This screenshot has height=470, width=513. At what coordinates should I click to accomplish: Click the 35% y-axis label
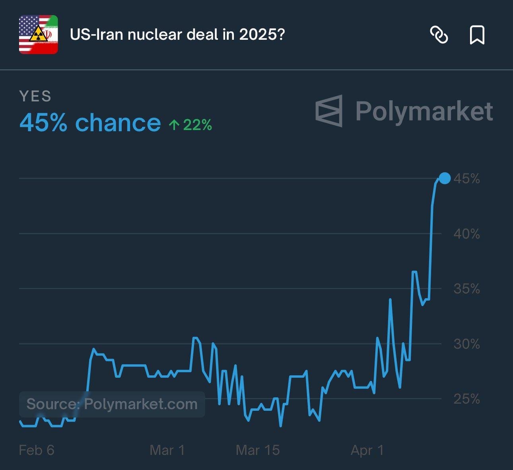coord(466,289)
